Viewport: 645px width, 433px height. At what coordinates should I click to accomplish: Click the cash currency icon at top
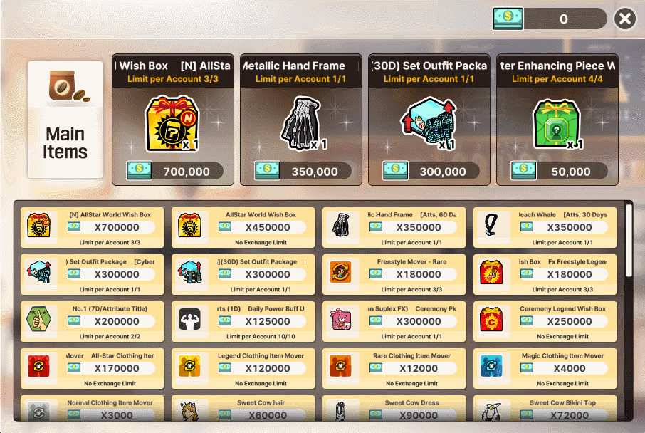[x=508, y=19]
